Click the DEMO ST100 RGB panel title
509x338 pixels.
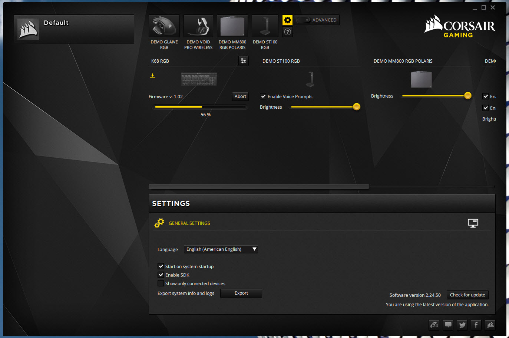281,61
